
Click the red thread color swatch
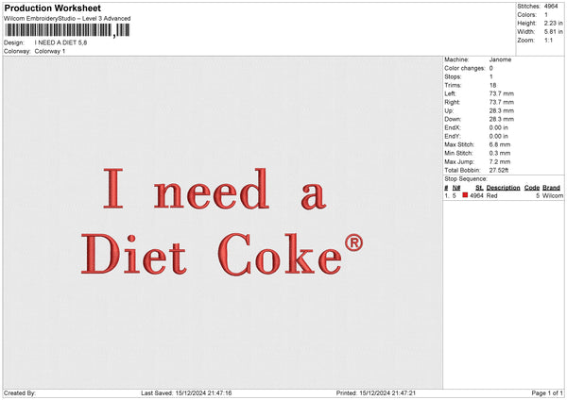[465, 195]
